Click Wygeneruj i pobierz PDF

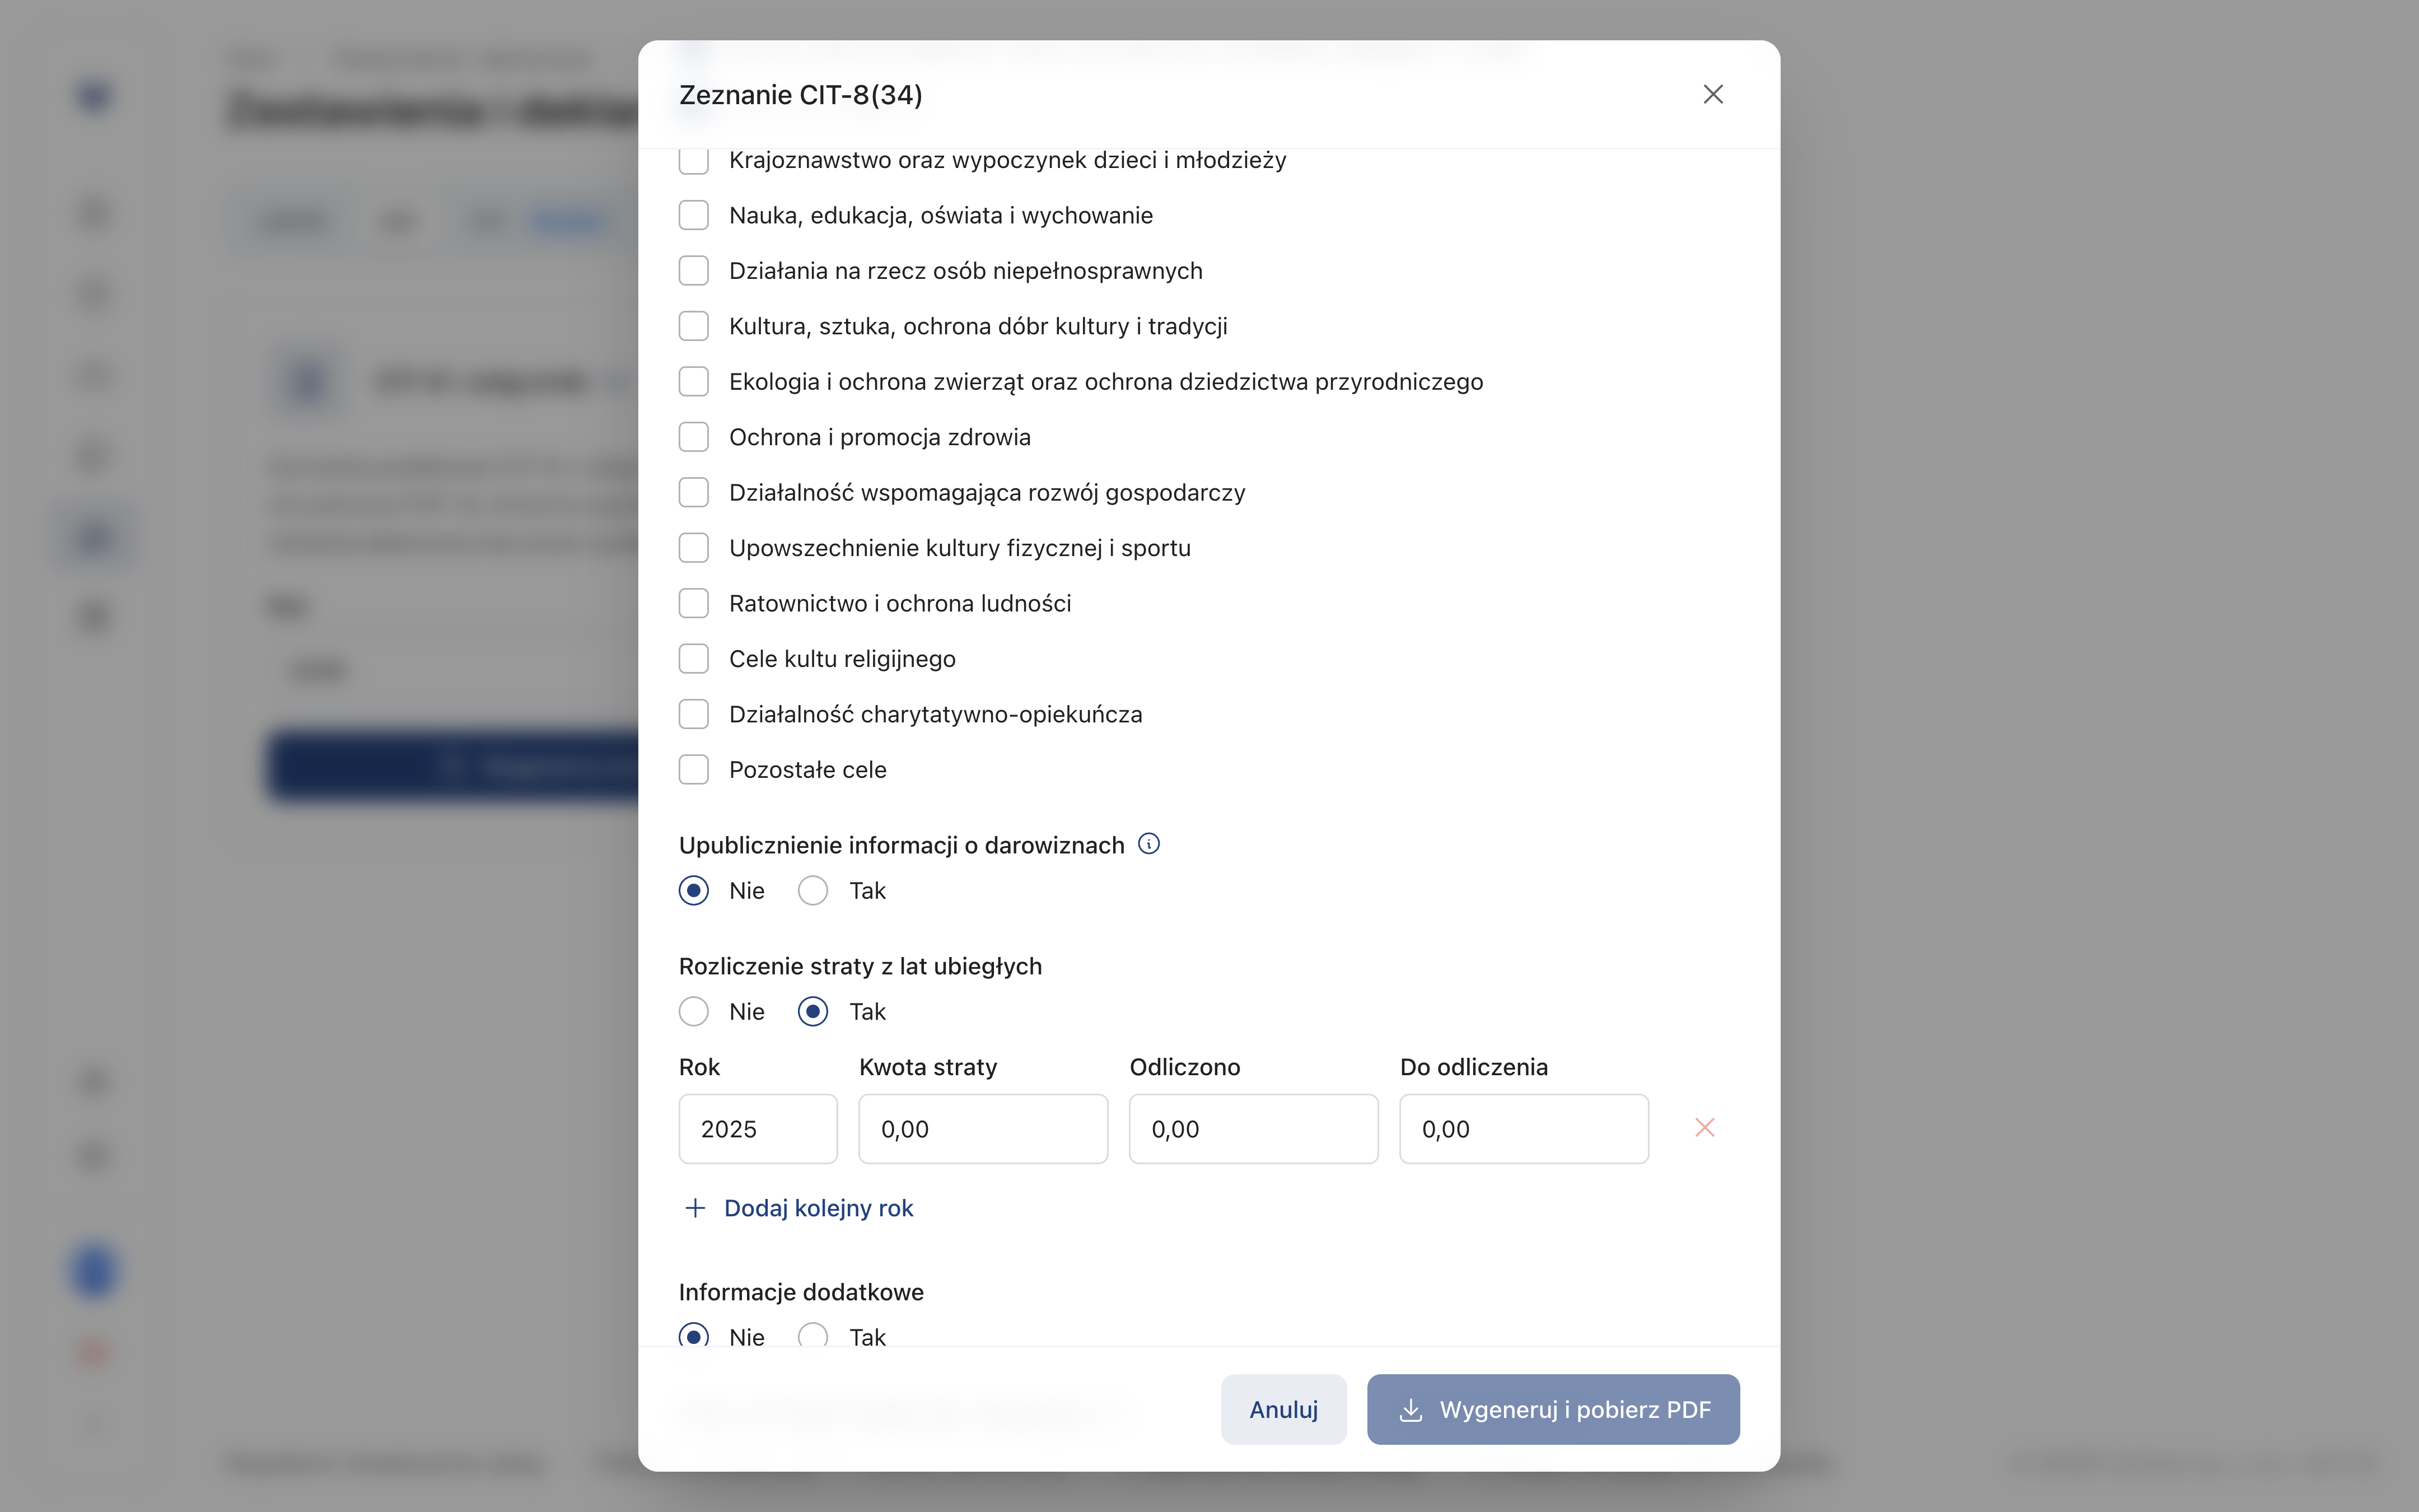pyautogui.click(x=1553, y=1409)
